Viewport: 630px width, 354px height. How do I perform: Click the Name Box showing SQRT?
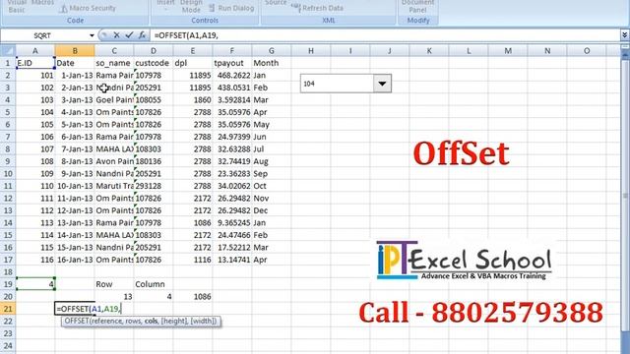tap(42, 35)
